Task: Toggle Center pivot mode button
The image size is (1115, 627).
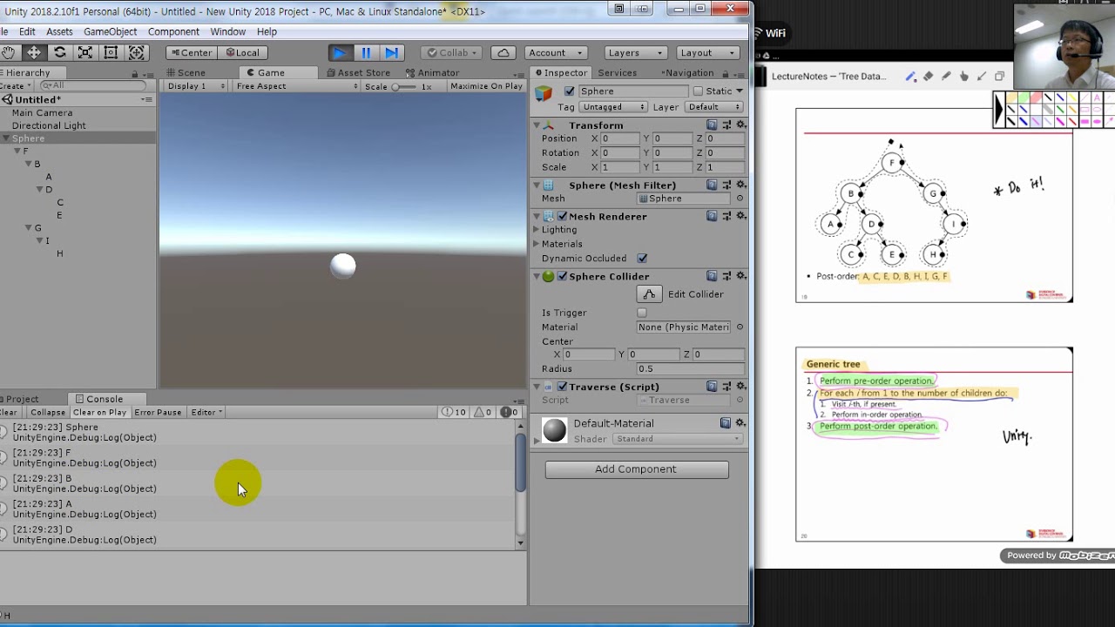Action: click(x=190, y=52)
